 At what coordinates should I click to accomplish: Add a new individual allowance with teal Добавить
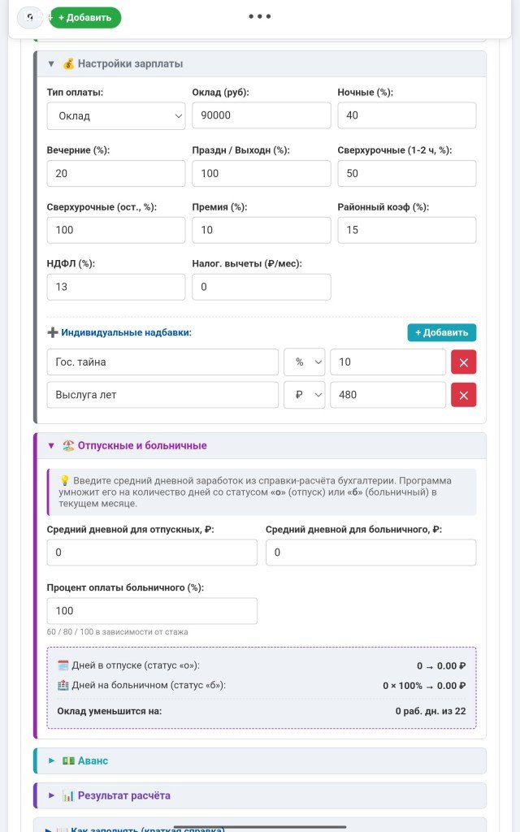[441, 332]
